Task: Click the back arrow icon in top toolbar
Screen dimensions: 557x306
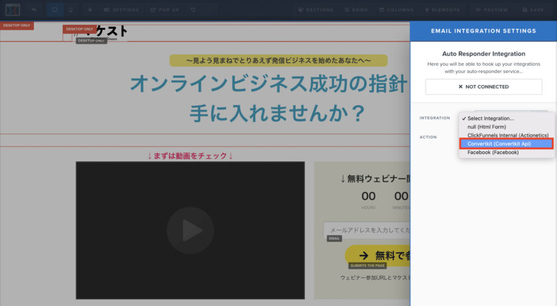Action: (34, 9)
